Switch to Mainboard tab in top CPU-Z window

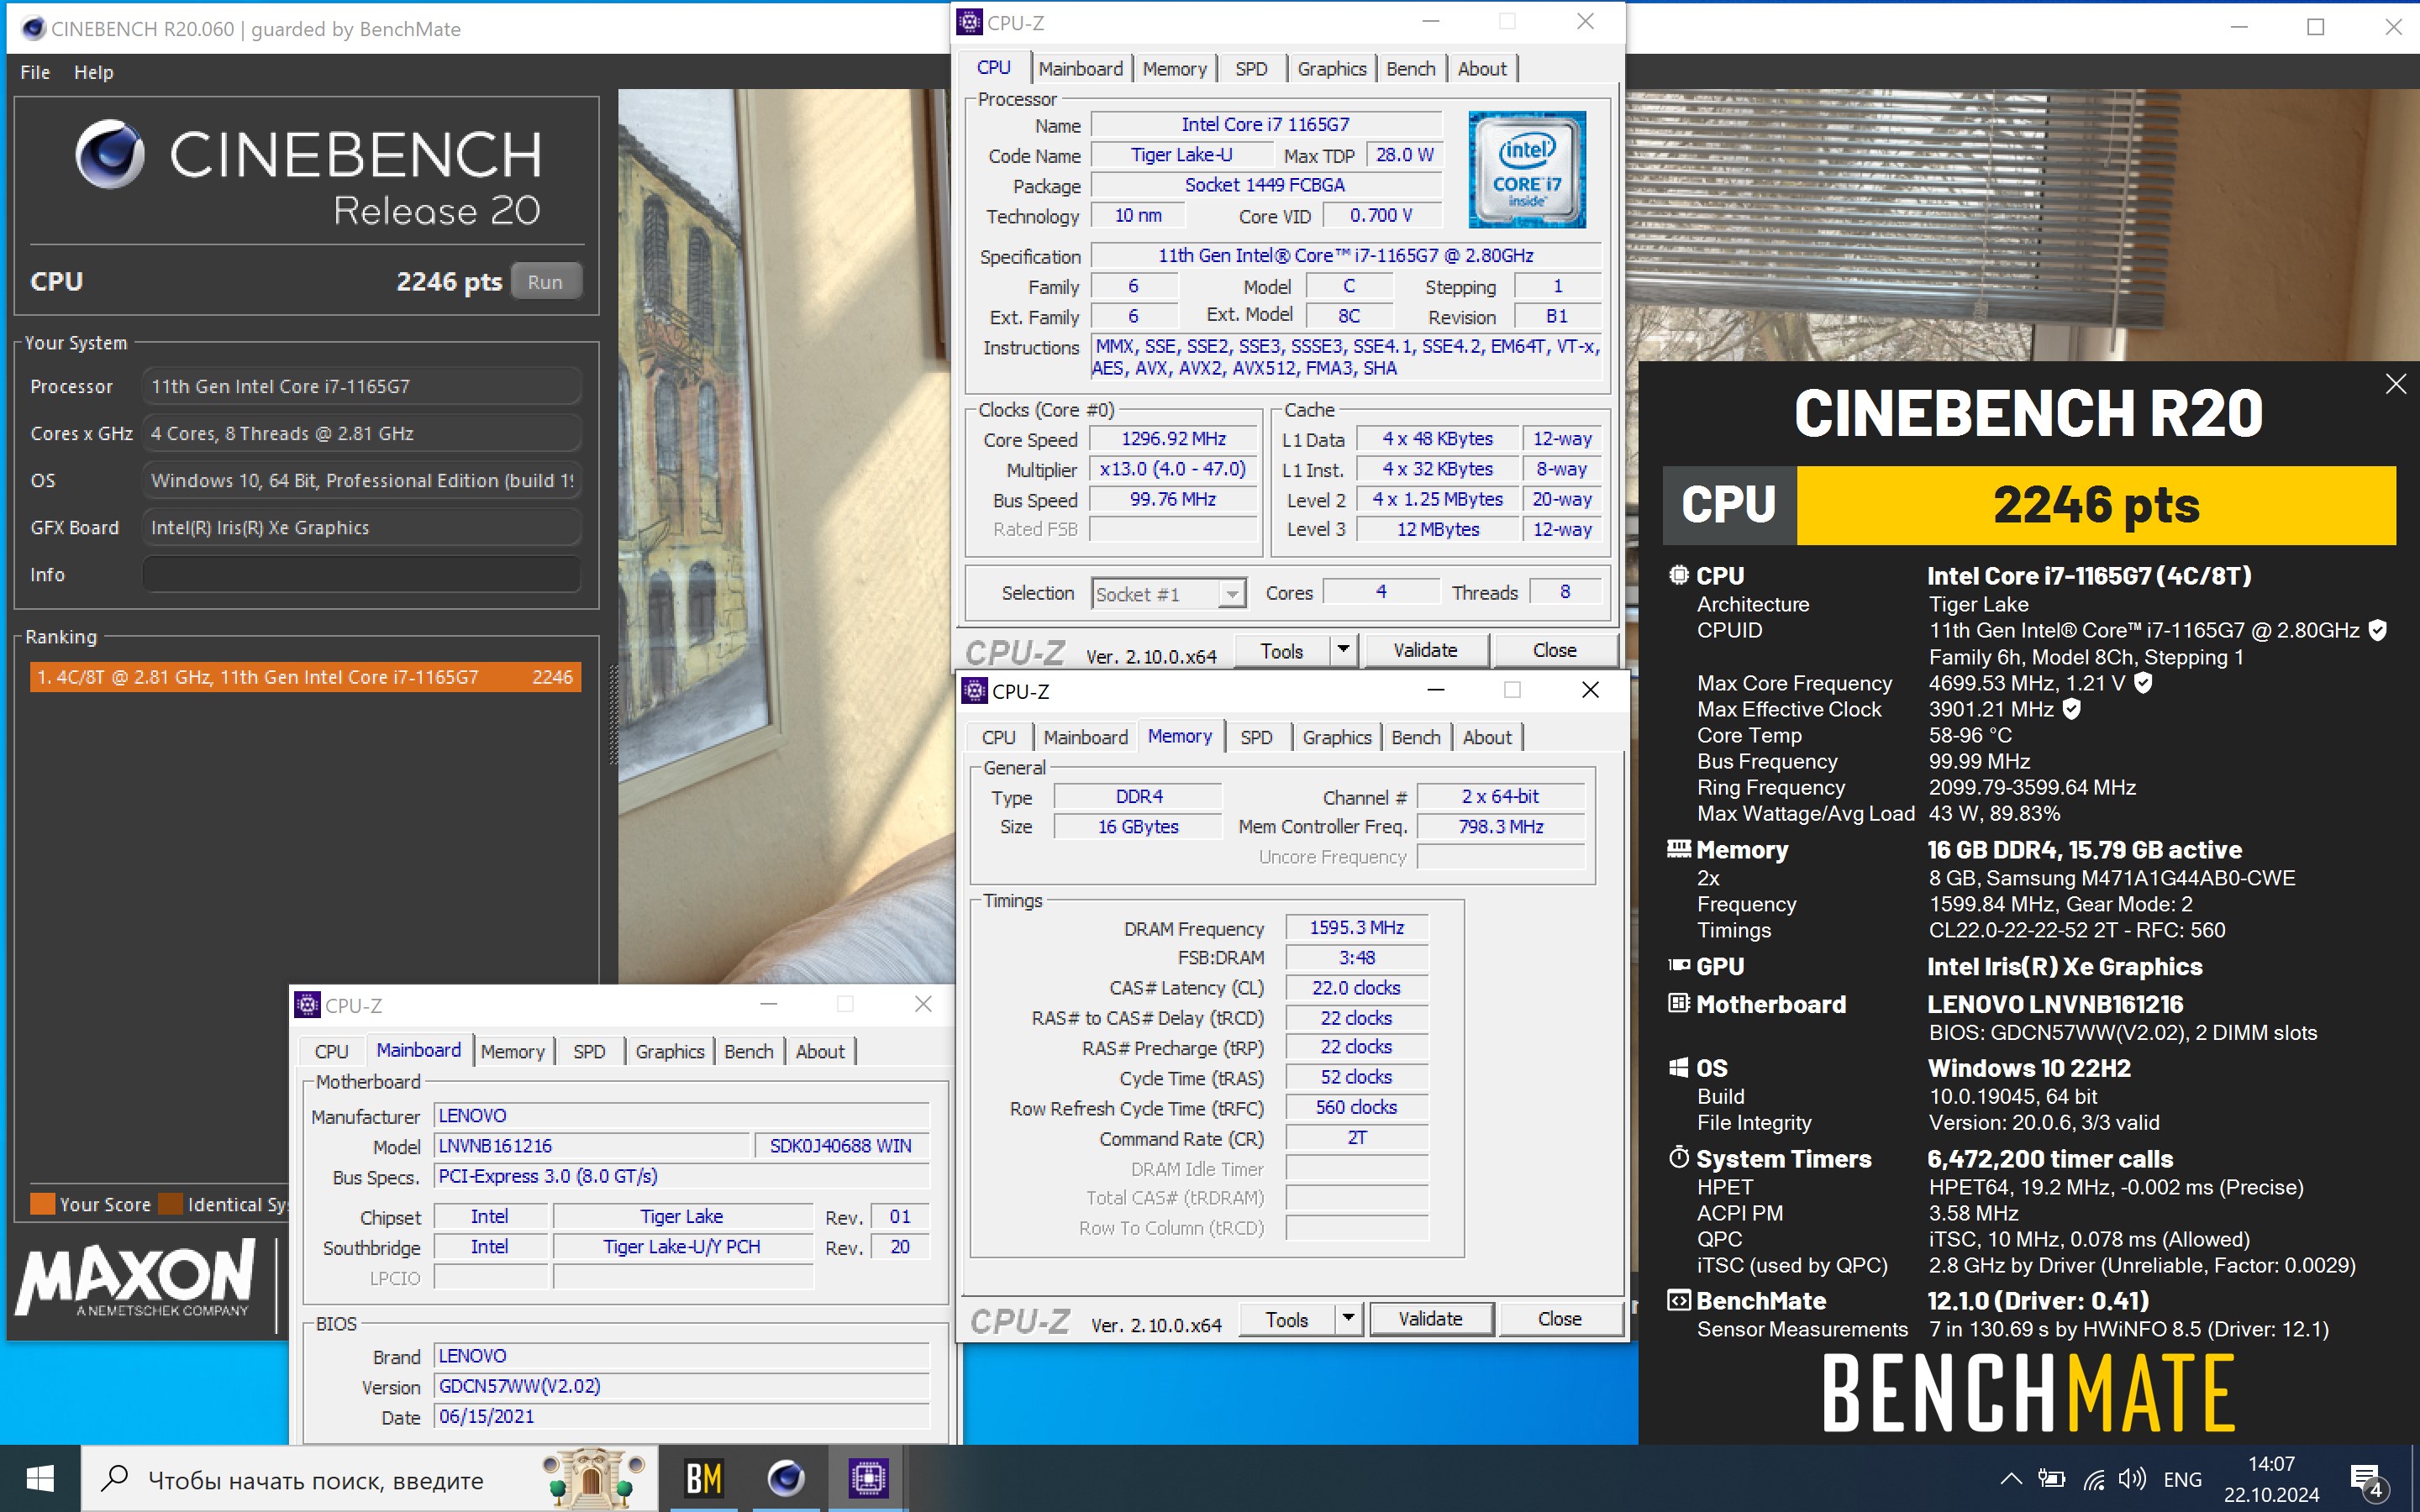(x=1080, y=68)
